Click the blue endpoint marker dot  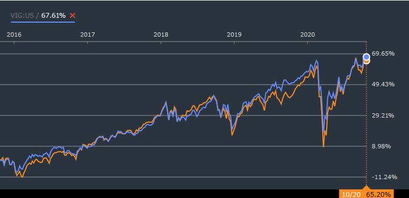click(366, 57)
